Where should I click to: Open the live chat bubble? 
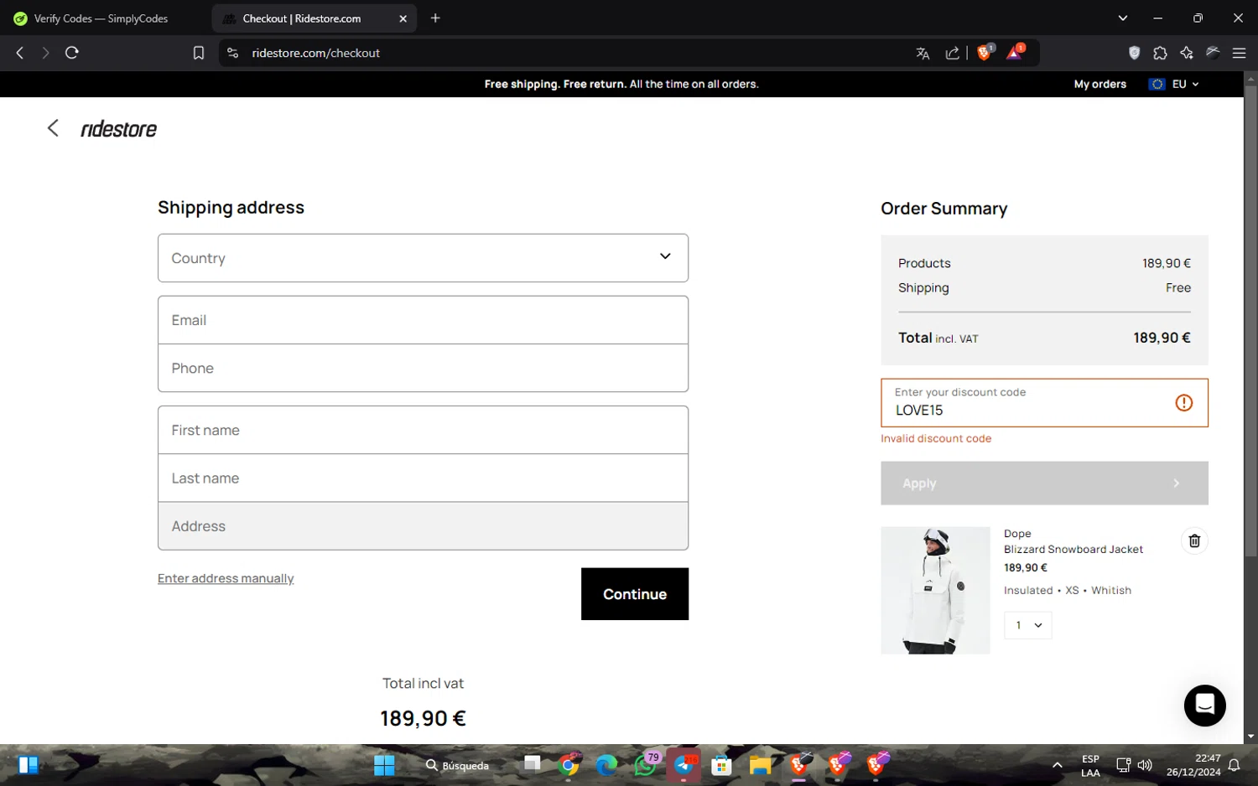[1204, 706]
